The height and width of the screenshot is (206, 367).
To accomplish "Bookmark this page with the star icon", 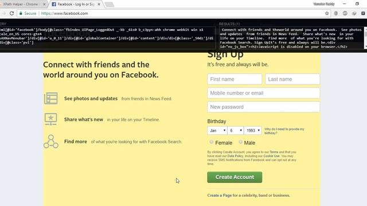I will [327, 13].
